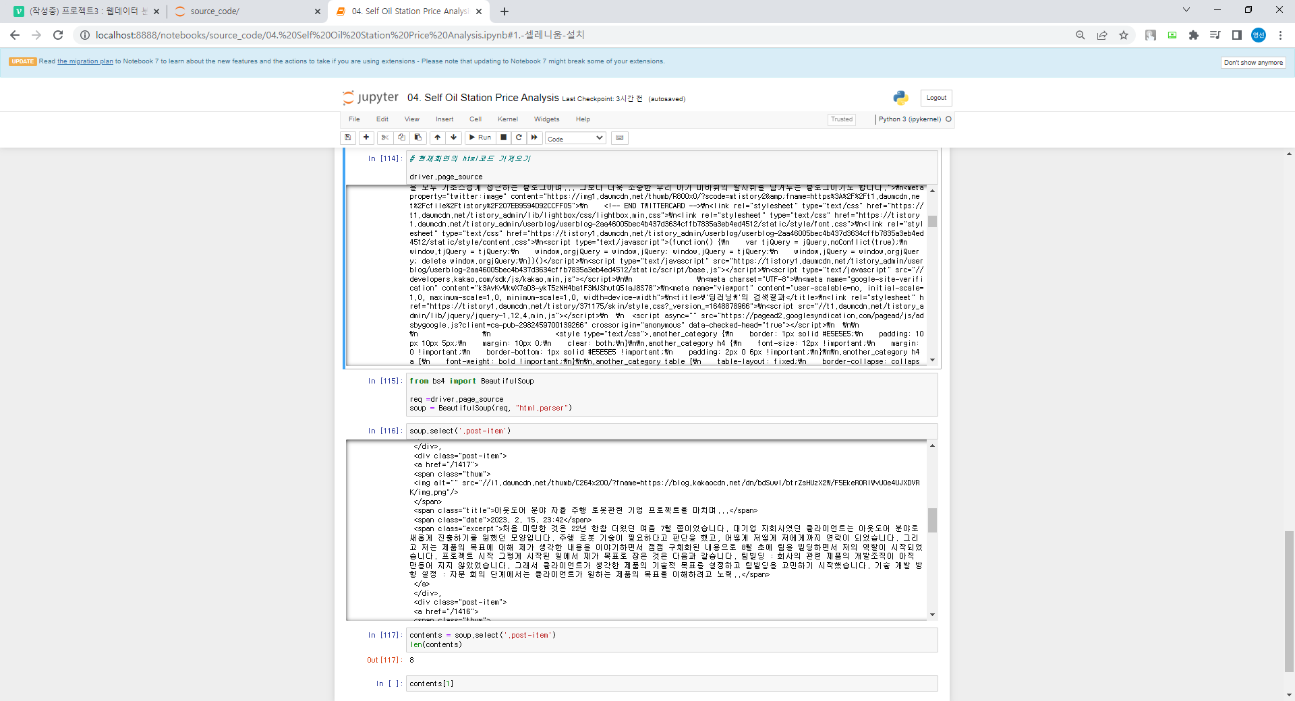Open the cell type Code dropdown

(575, 138)
